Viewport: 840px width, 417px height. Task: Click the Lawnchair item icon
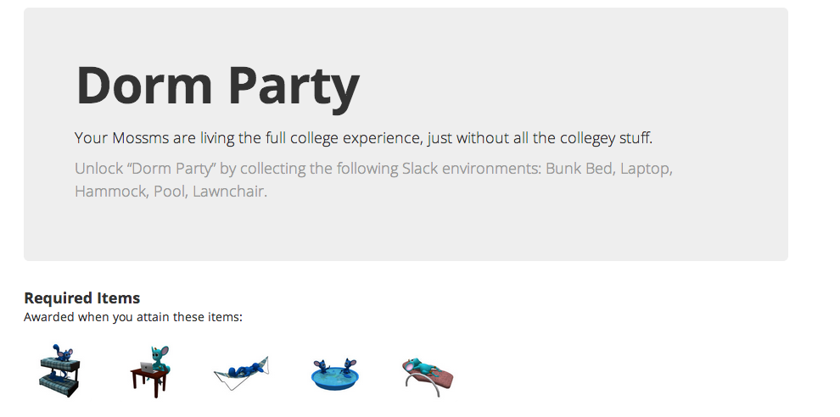[428, 374]
